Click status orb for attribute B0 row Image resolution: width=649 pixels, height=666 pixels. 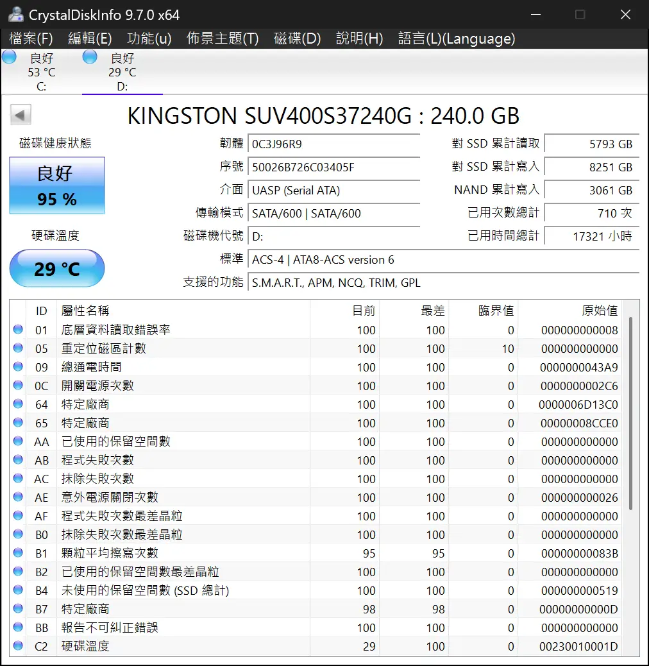point(18,534)
